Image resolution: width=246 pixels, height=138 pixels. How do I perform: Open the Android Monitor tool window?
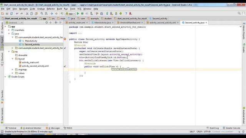[31, 128]
